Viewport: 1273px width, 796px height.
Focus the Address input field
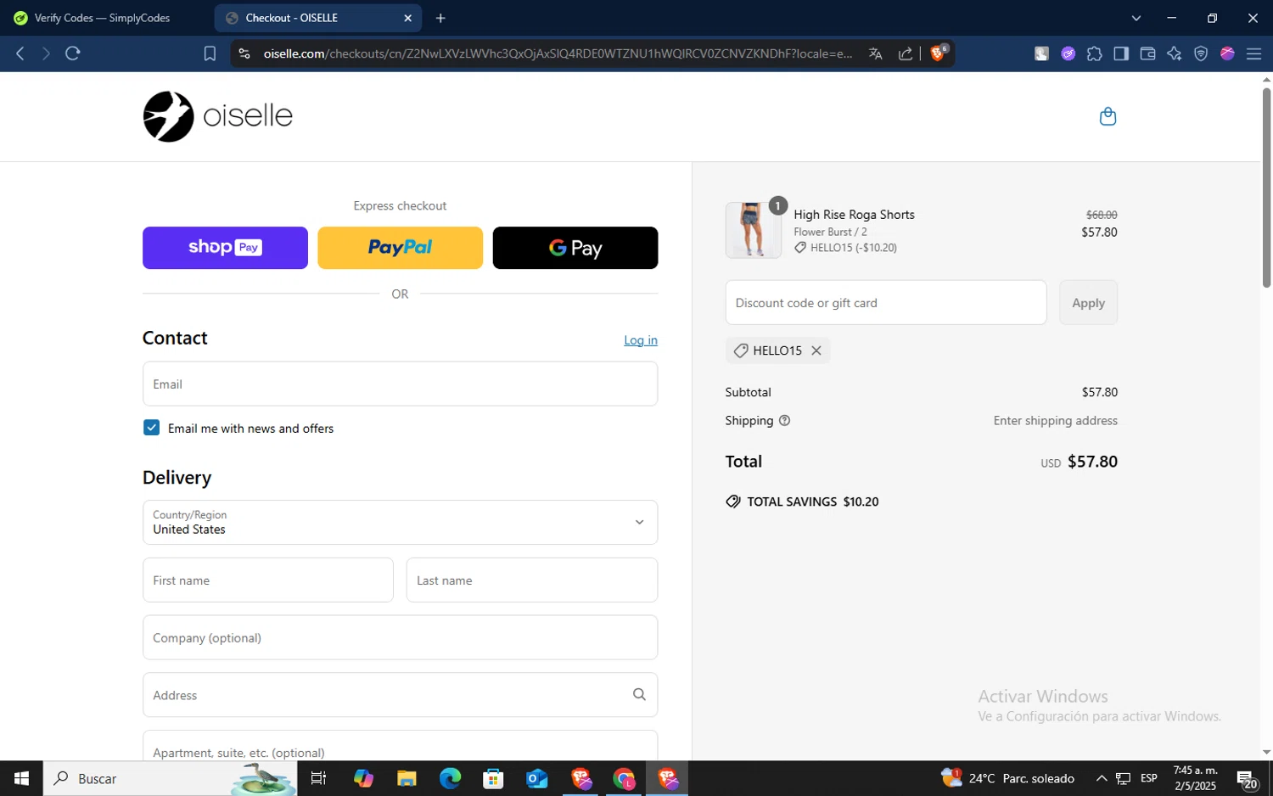(x=400, y=695)
